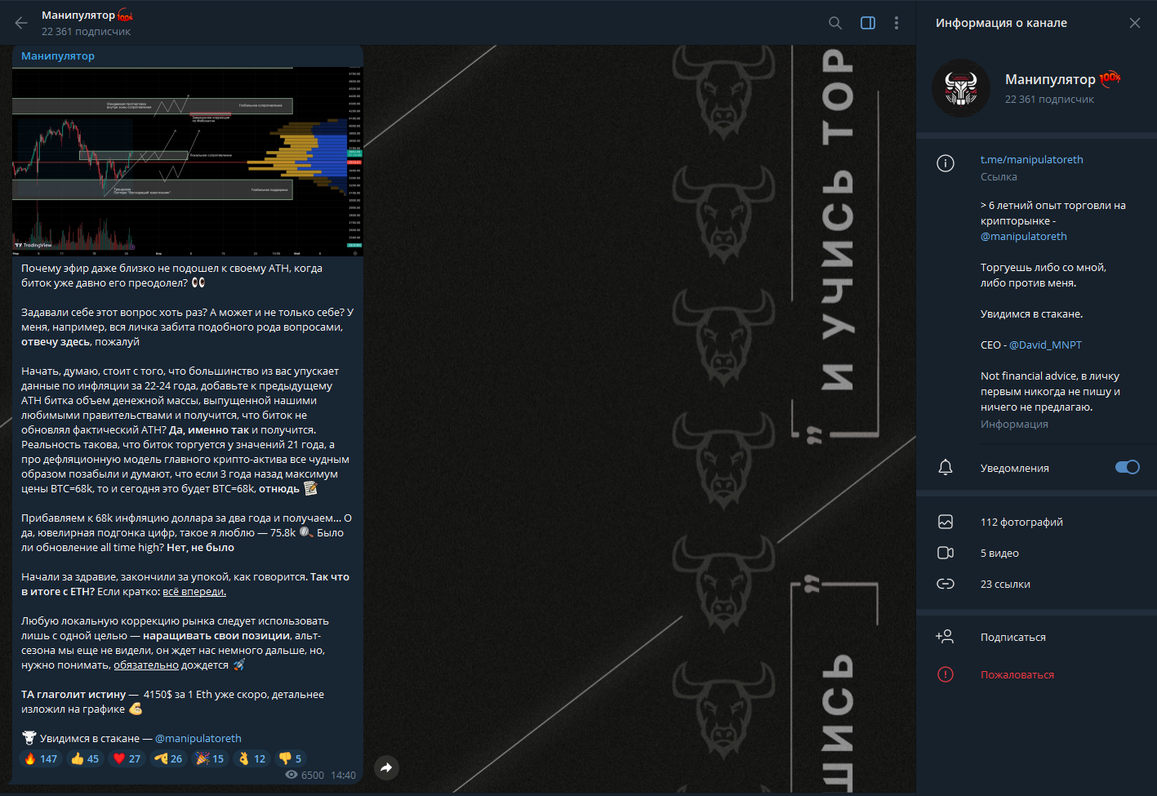Open the 5 videos shared media
1157x796 pixels.
[x=999, y=553]
